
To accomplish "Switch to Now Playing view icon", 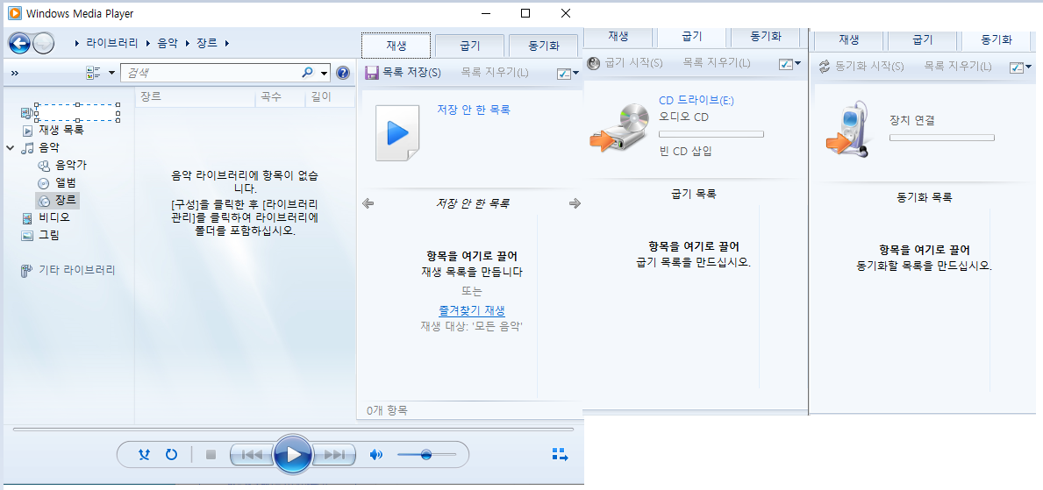I will point(560,455).
